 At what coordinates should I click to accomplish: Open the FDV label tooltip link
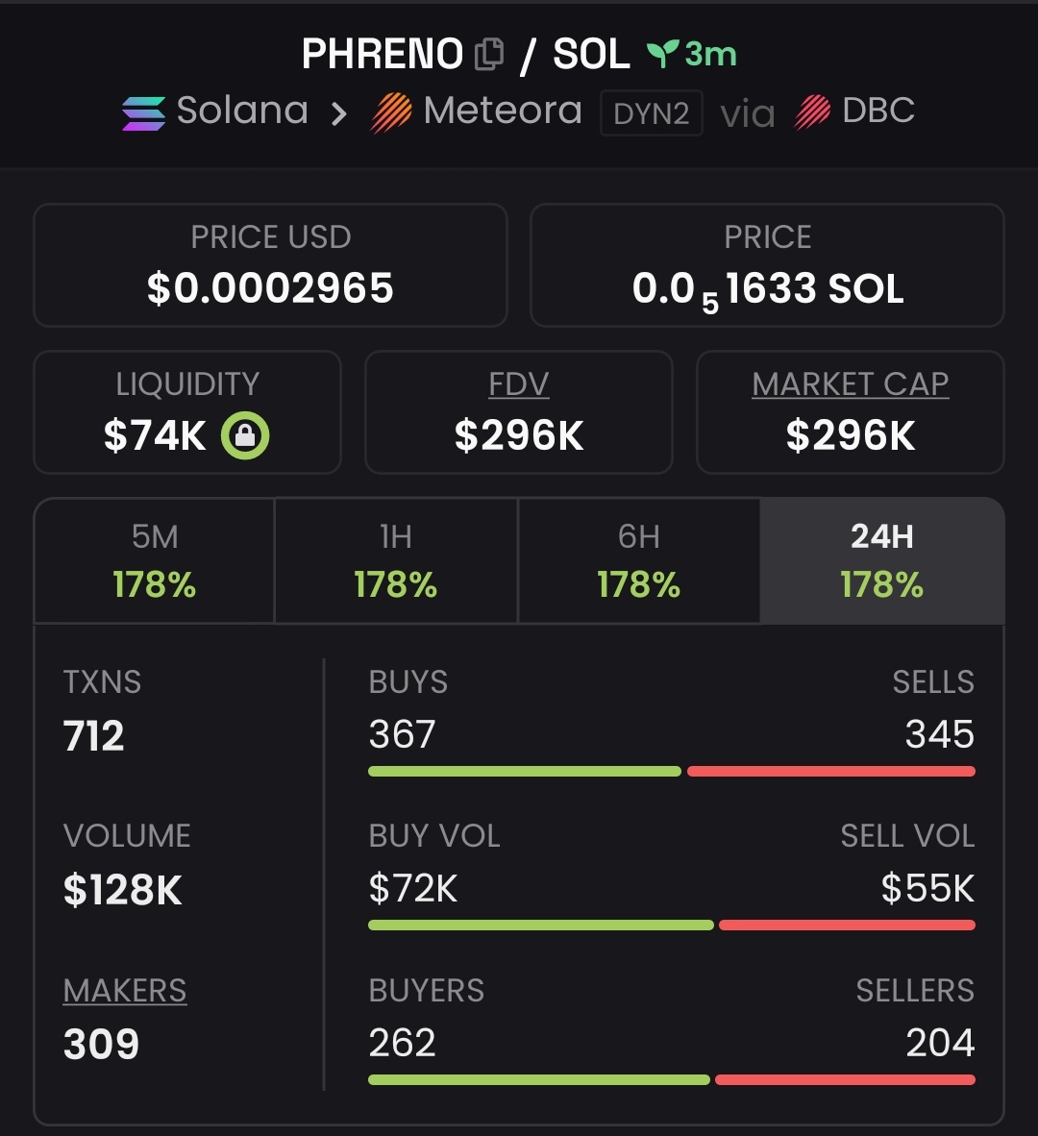(519, 384)
